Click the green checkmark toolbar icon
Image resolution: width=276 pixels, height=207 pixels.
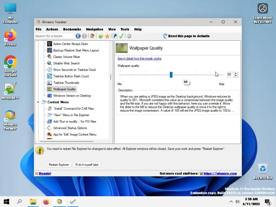(x=121, y=36)
